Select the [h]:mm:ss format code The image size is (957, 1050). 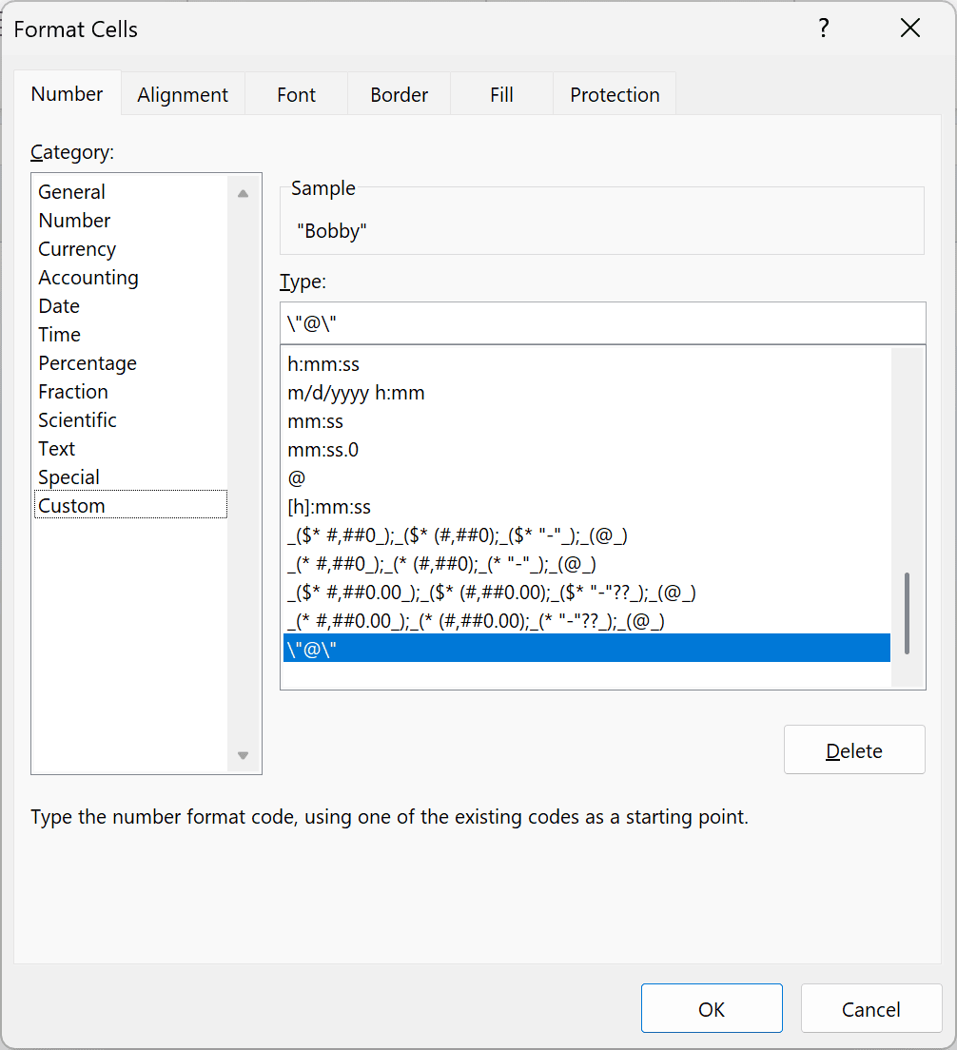[587, 508]
